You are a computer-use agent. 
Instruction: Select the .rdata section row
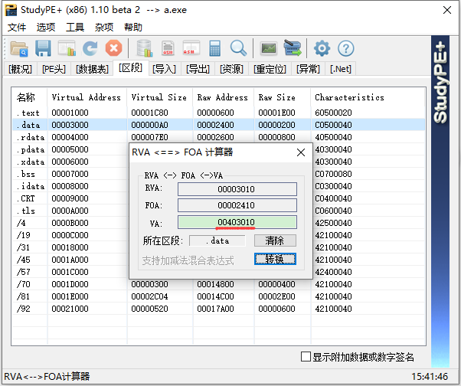click(x=218, y=137)
